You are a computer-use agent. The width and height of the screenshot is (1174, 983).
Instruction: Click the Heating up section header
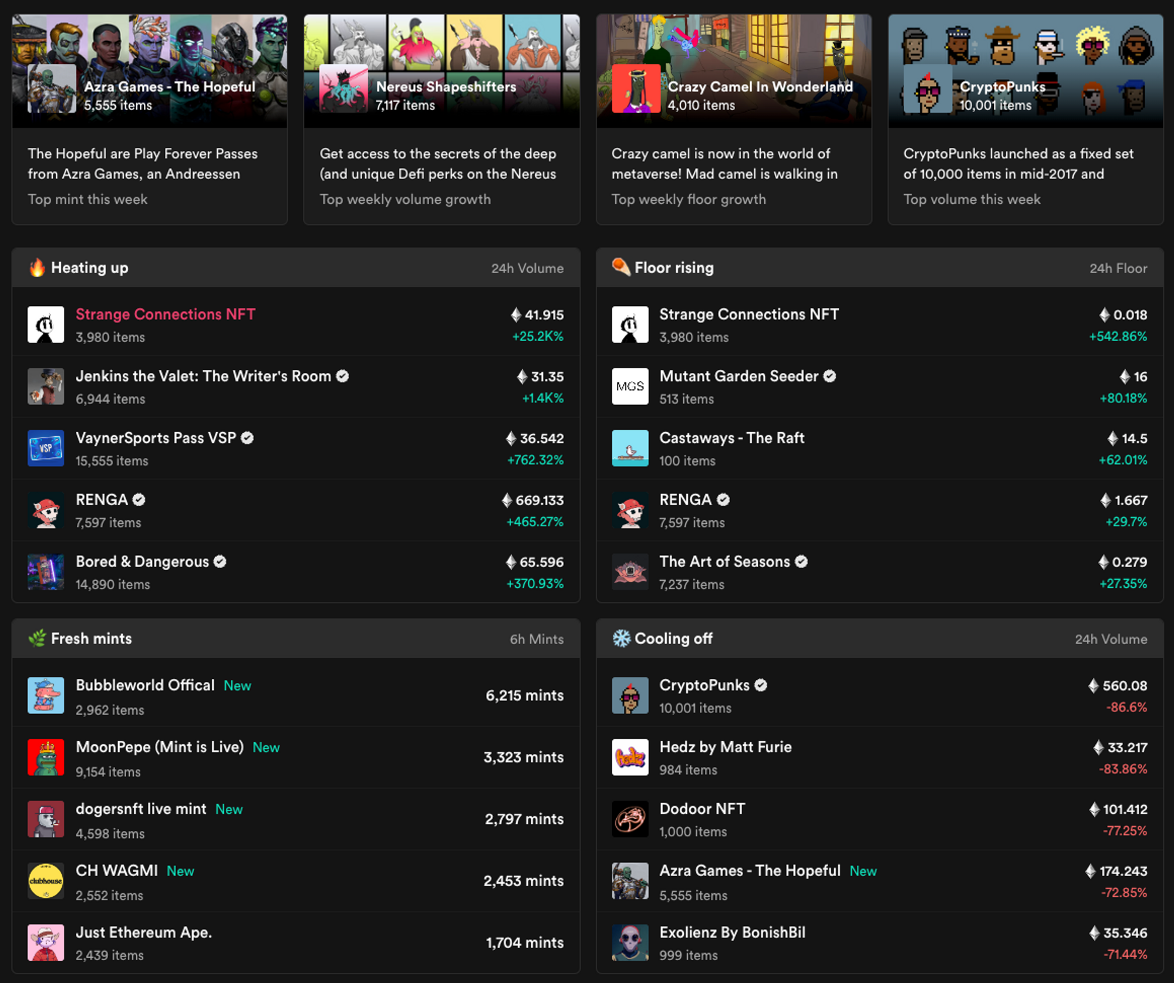pyautogui.click(x=296, y=268)
